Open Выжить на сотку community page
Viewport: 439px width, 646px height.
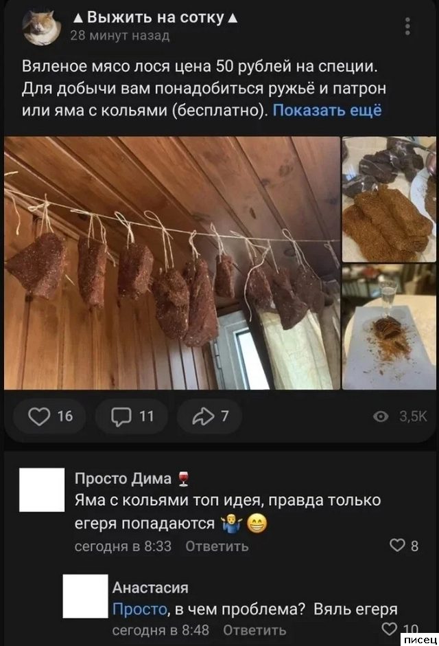pos(155,18)
